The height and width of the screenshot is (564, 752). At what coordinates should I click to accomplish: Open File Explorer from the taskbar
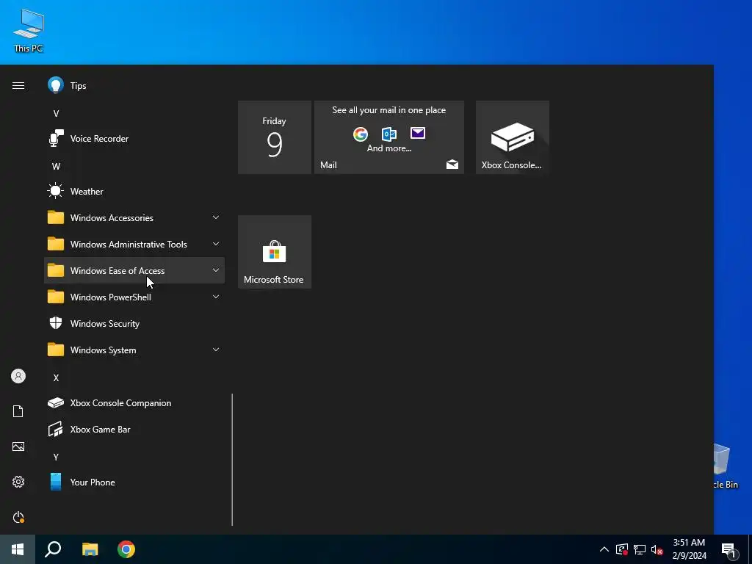(90, 549)
